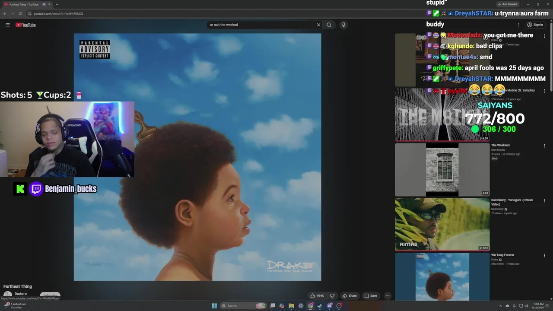
Task: Open Drake channel name link under the title
Action: coord(19,294)
